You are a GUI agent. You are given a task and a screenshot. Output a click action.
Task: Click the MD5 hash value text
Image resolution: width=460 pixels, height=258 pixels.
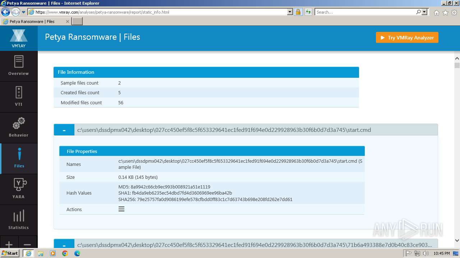tap(171, 187)
